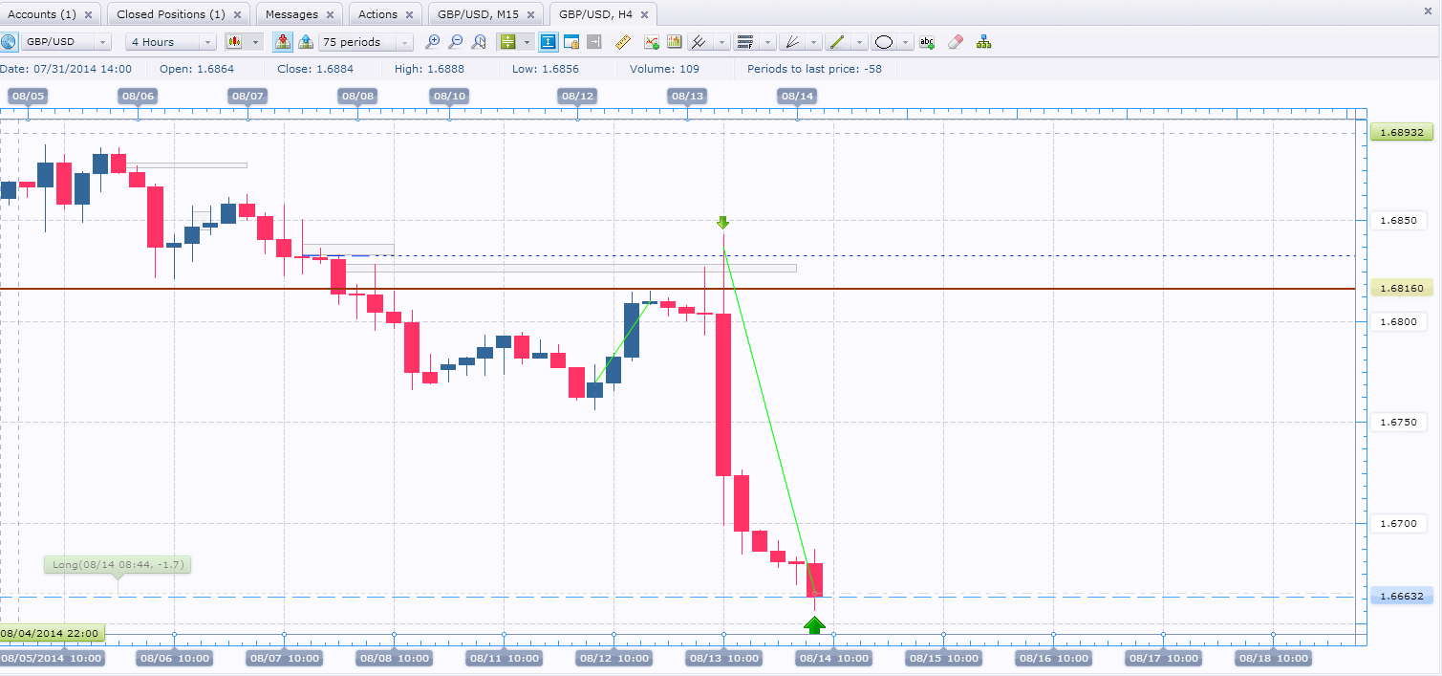Click the 08/08 date marker at top
The height and width of the screenshot is (676, 1442).
click(357, 96)
